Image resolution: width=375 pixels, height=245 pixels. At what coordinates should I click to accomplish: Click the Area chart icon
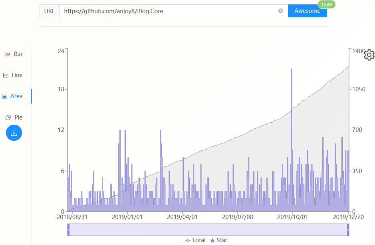click(4, 96)
